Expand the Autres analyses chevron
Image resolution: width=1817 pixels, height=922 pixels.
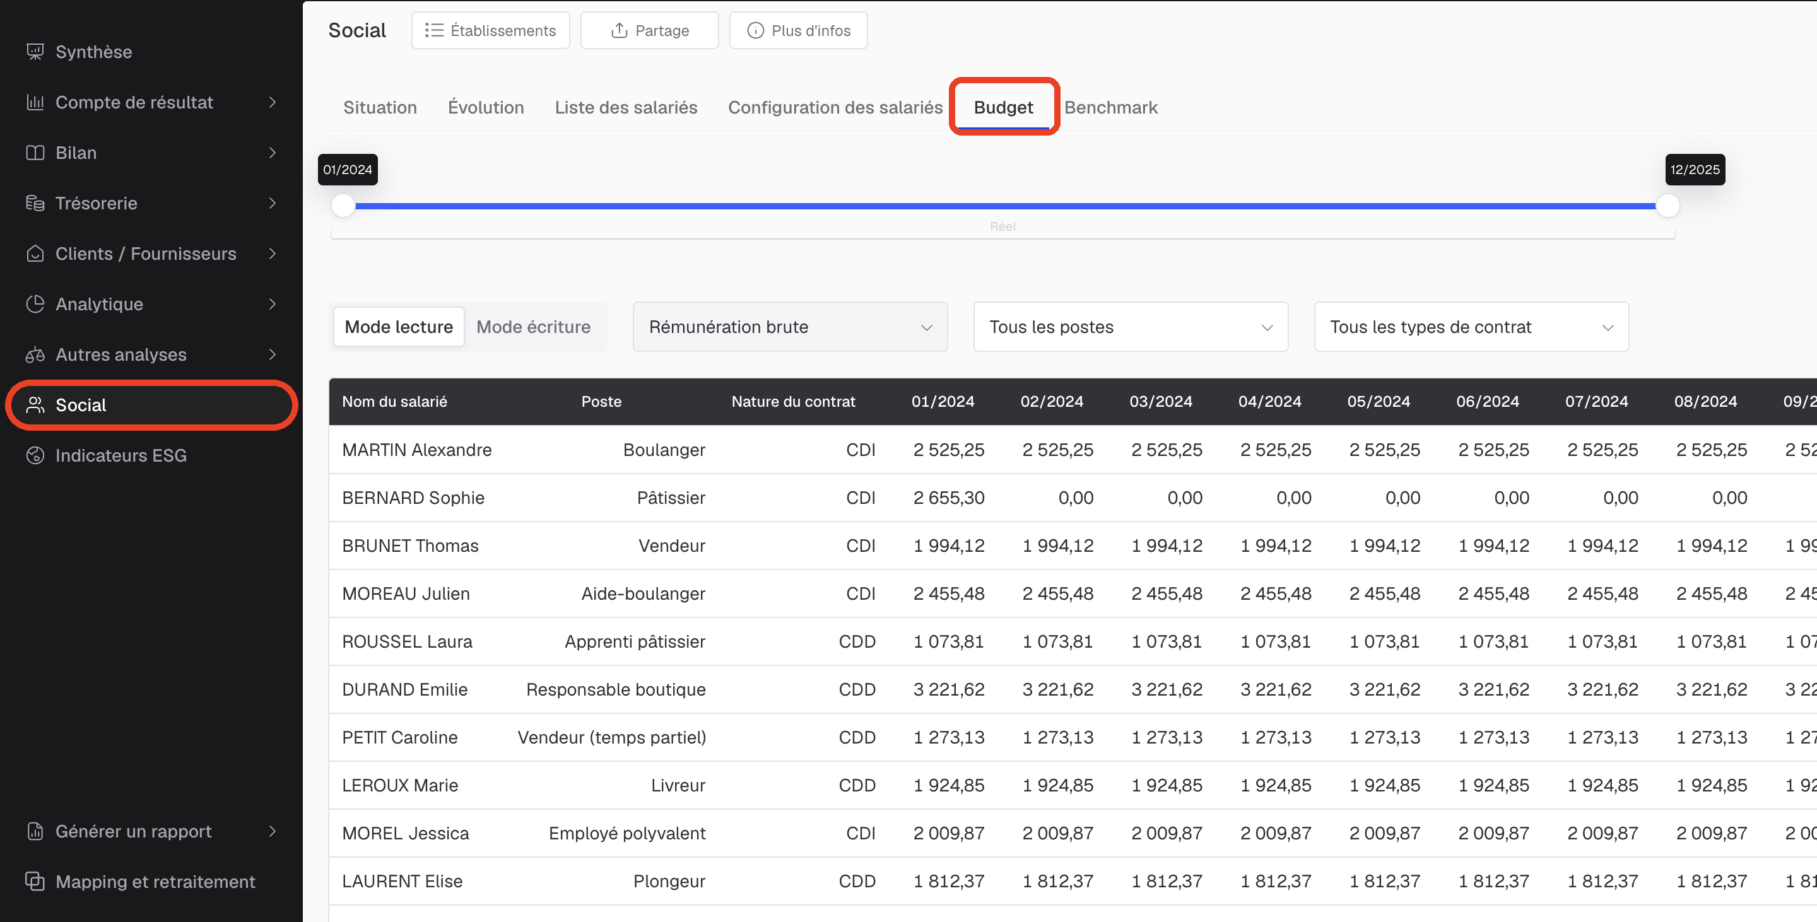[273, 354]
